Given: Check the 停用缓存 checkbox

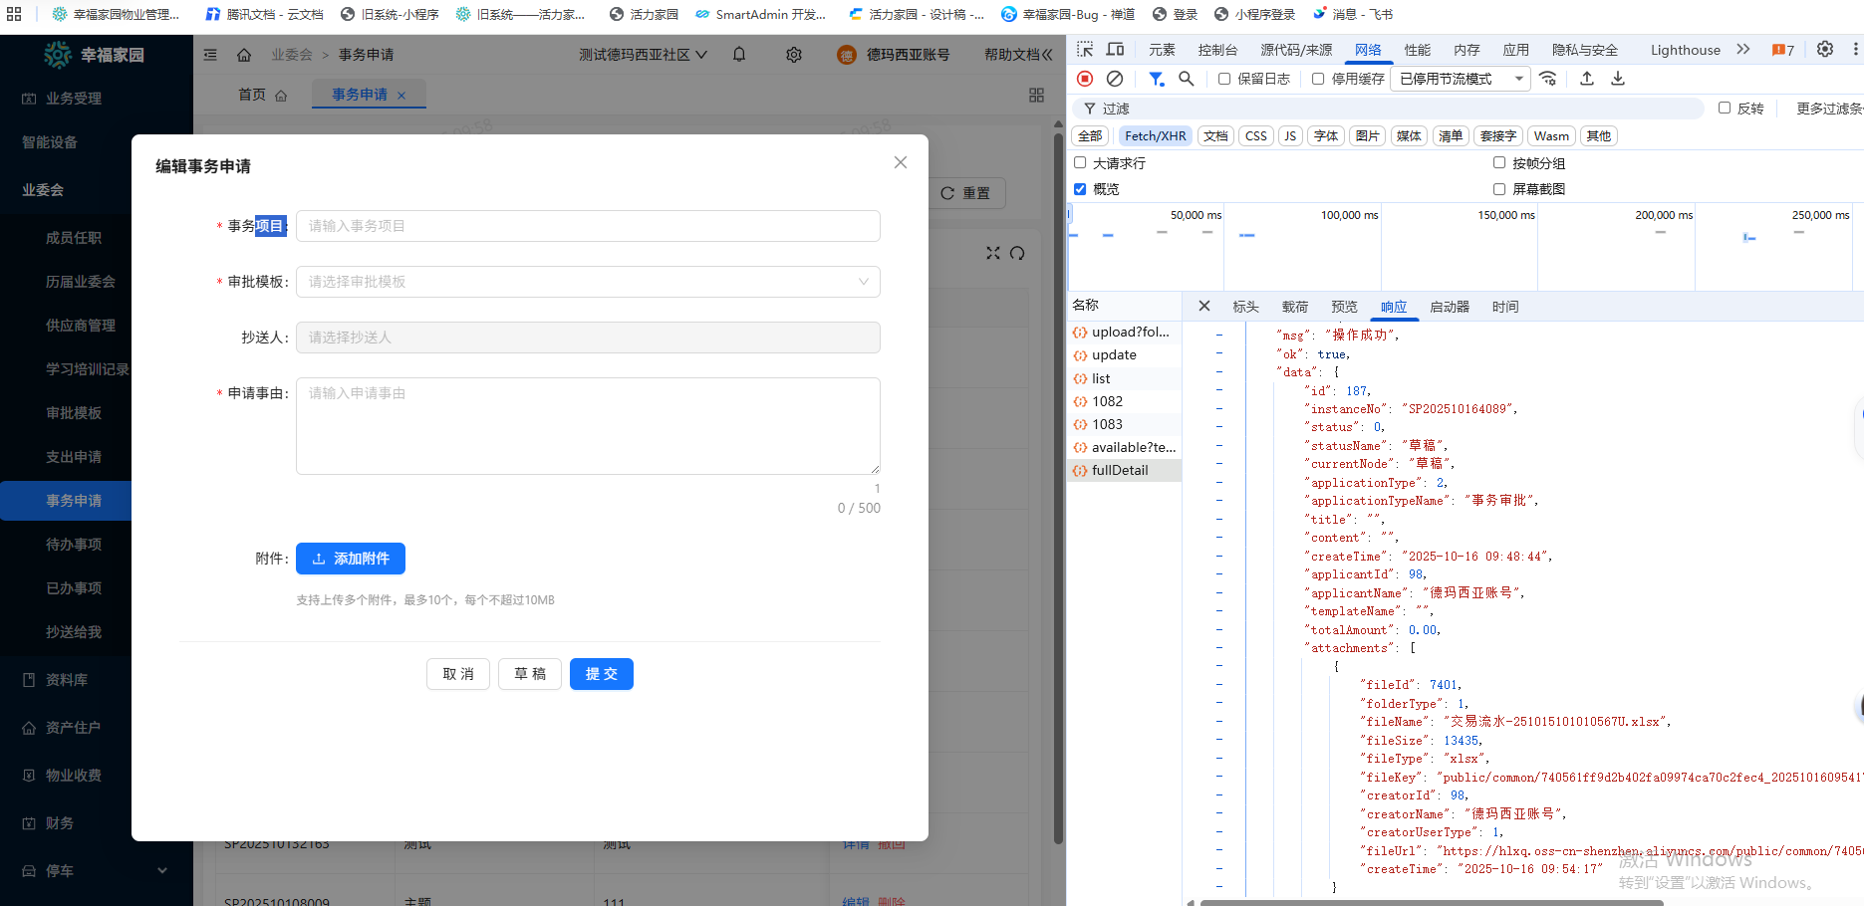Looking at the screenshot, I should pyautogui.click(x=1318, y=79).
